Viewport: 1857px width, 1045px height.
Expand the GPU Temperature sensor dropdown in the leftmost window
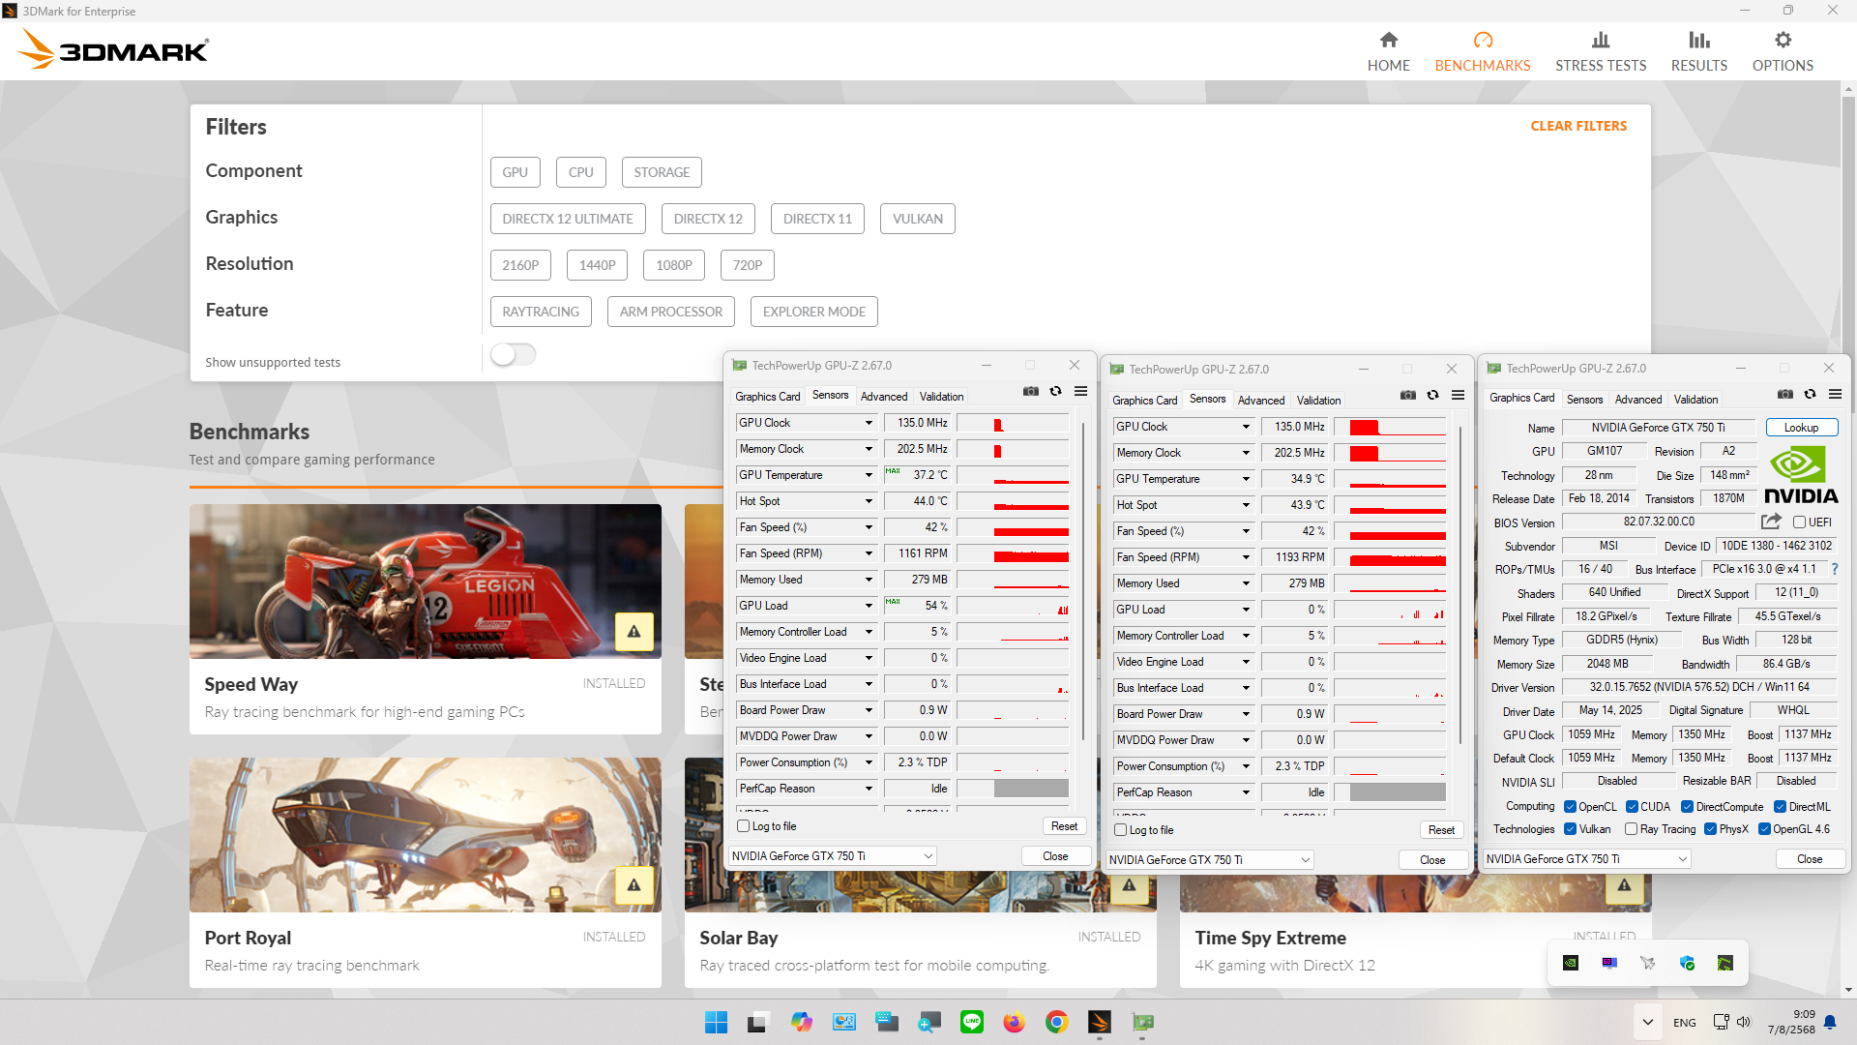[868, 475]
